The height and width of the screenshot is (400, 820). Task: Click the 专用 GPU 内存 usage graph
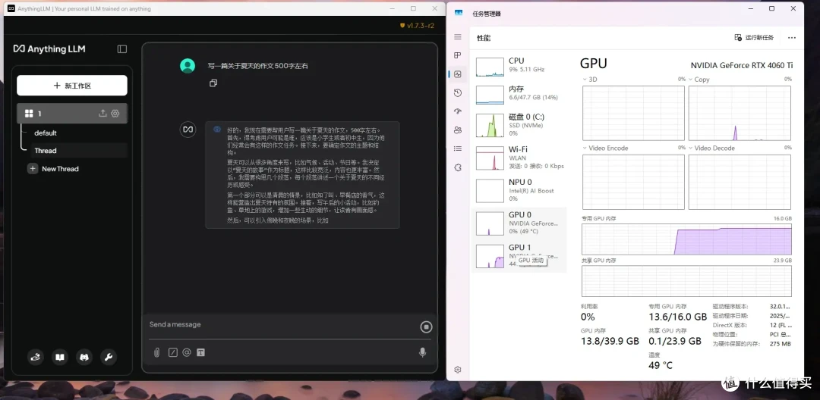[686, 239]
